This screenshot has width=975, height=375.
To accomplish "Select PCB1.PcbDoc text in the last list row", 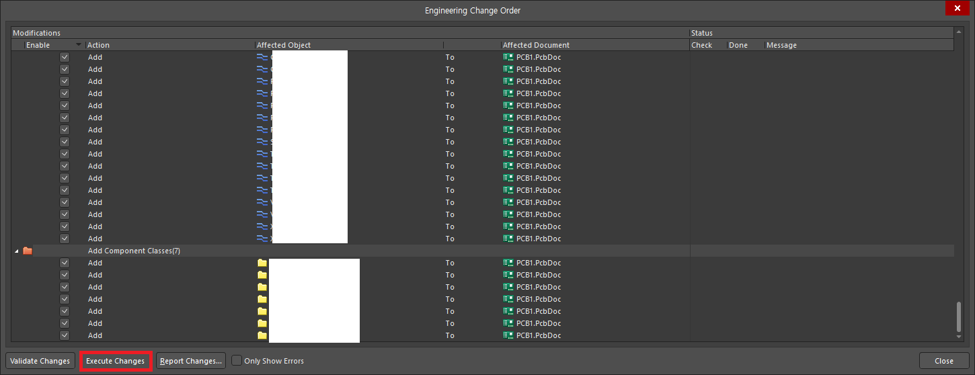I will 539,335.
